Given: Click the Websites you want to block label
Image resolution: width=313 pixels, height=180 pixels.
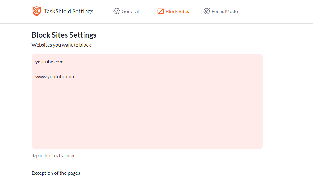Looking at the screenshot, I should tap(61, 45).
